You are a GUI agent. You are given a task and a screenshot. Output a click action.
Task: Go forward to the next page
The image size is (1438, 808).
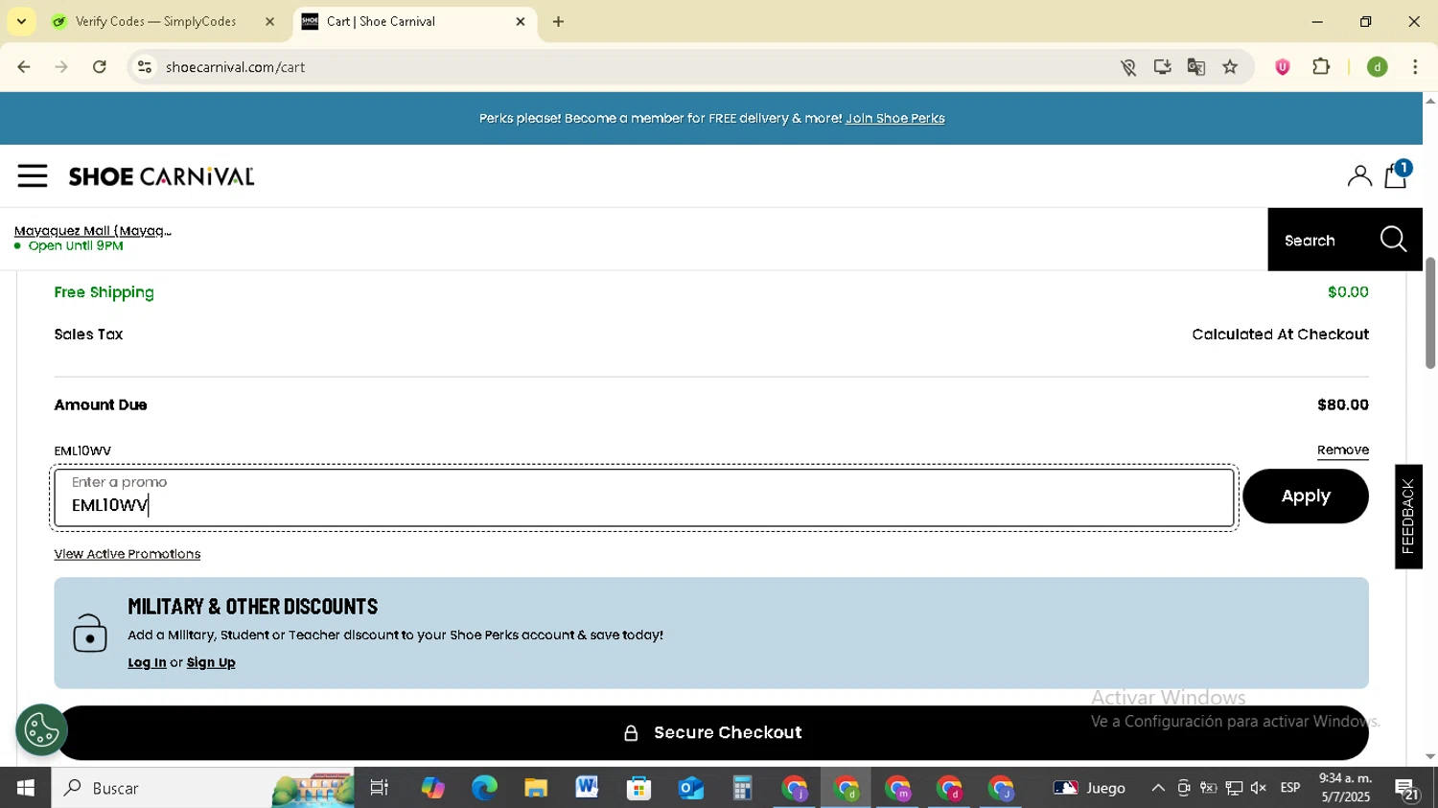(x=61, y=67)
